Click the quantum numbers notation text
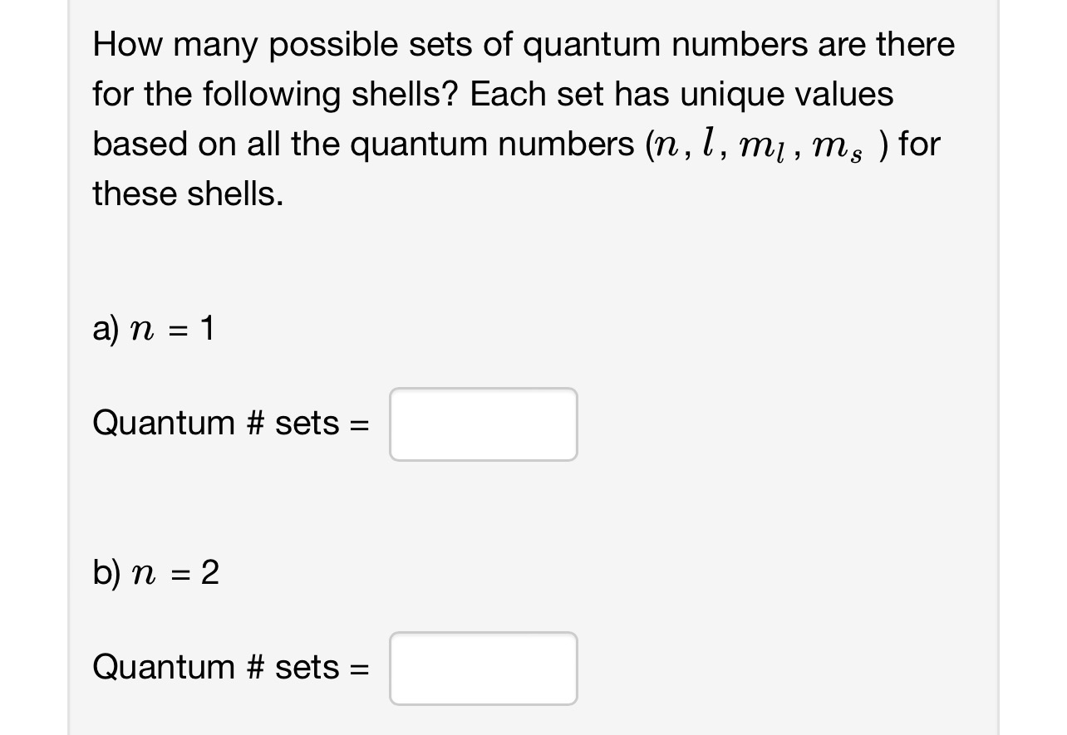The width and height of the screenshot is (1067, 735). click(x=763, y=144)
